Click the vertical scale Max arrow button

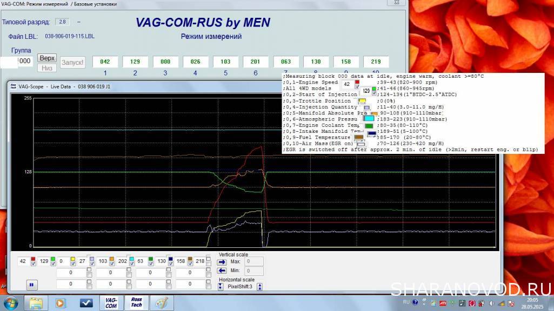[x=222, y=261]
